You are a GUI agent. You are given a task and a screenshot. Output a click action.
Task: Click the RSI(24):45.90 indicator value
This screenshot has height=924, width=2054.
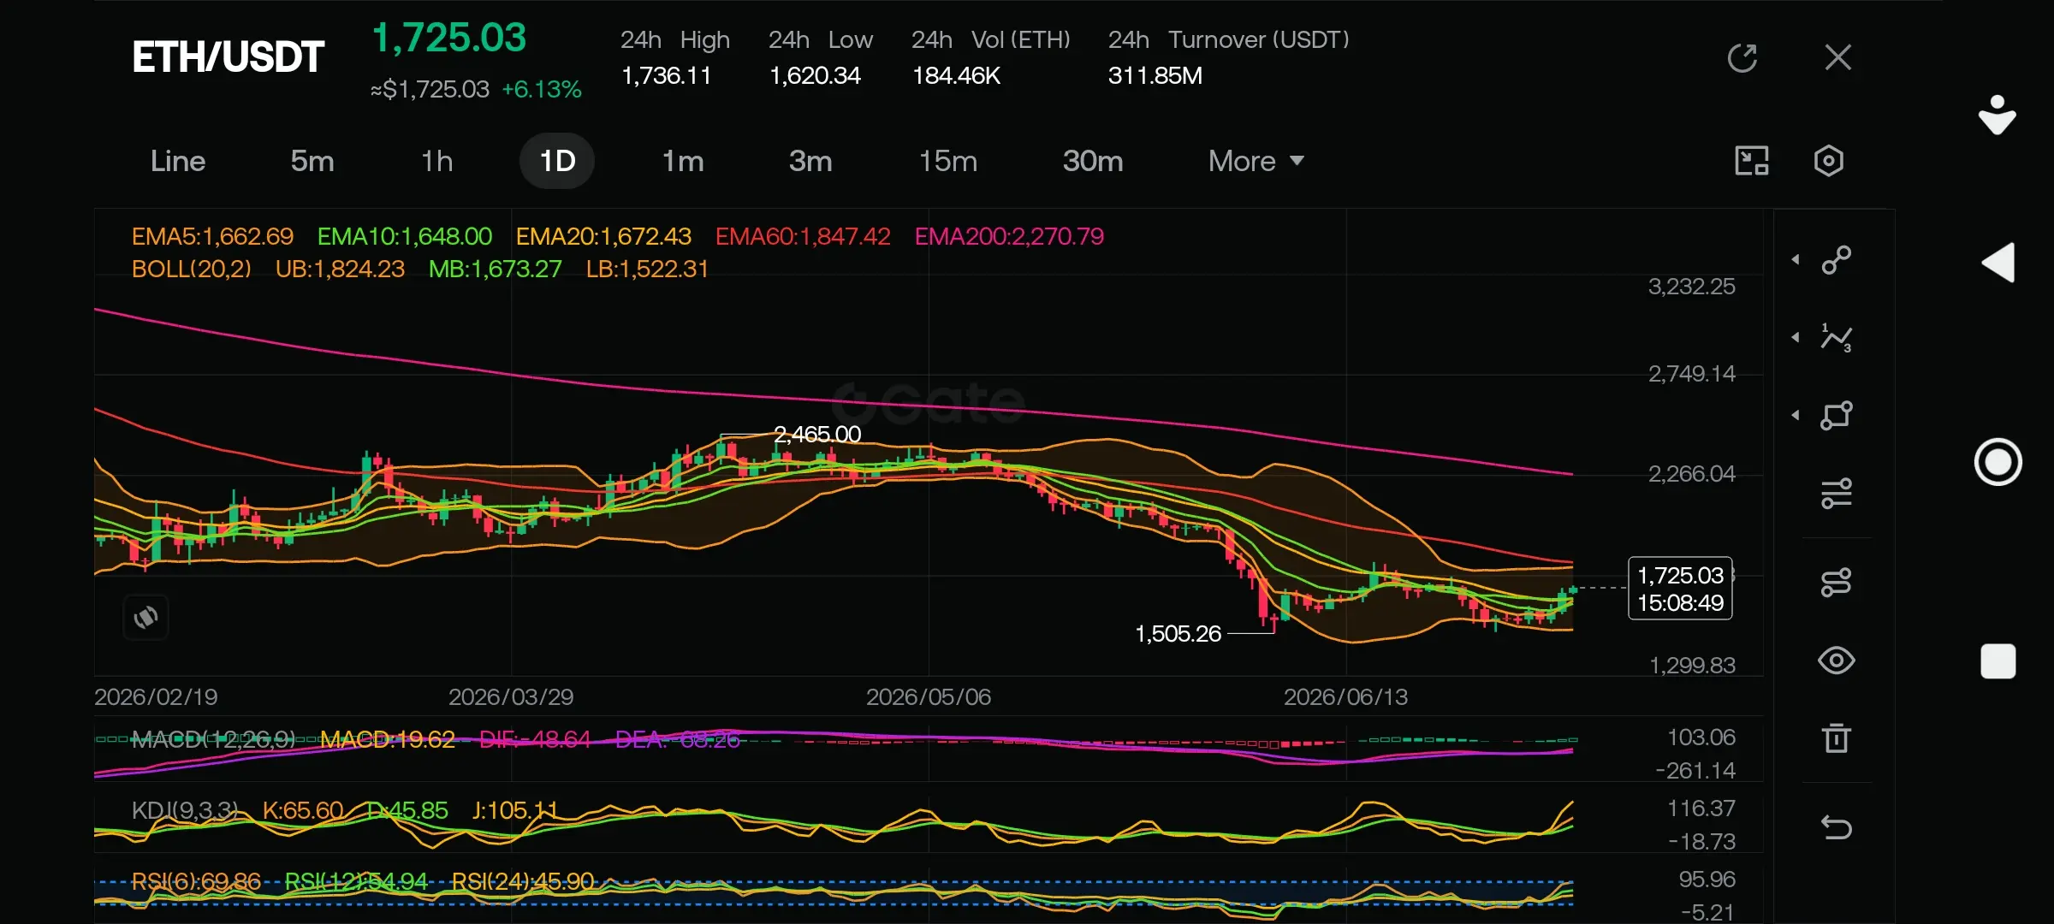[x=522, y=881]
